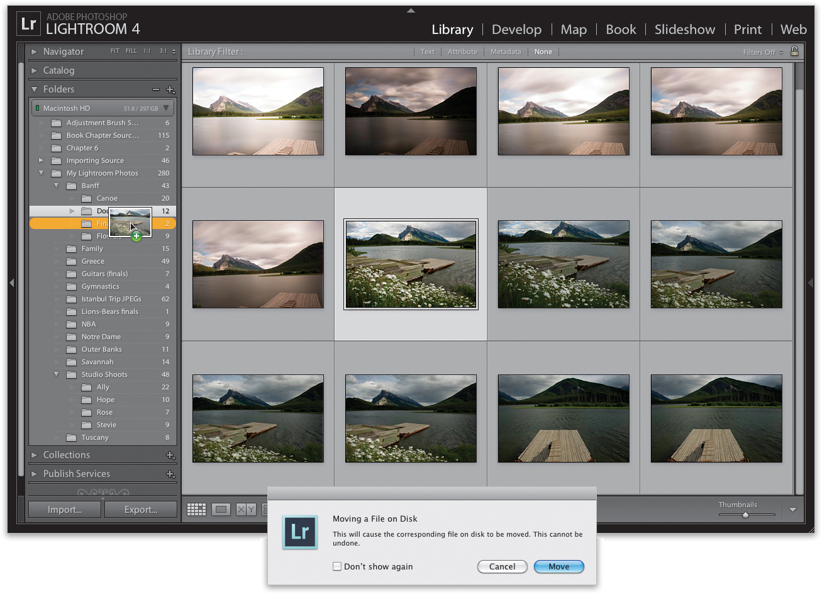Screen dimensions: 822x594
Task: Set Navigator zoom to FIT
Action: (x=115, y=51)
